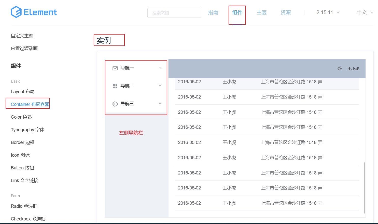Screen dimensions: 378x224
Task: Click the grid icon beside 导航二
Action: [x=115, y=86]
